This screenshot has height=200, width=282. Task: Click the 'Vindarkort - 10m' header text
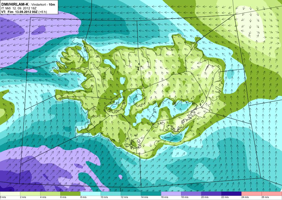(x=43, y=5)
